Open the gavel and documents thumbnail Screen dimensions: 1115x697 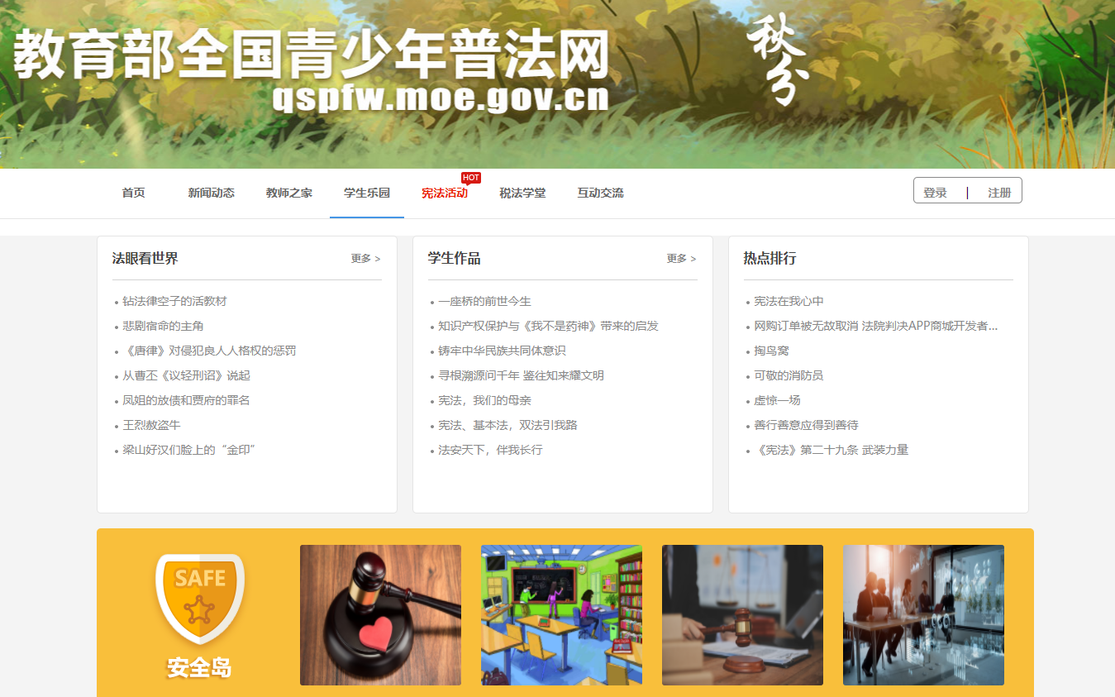tap(742, 614)
